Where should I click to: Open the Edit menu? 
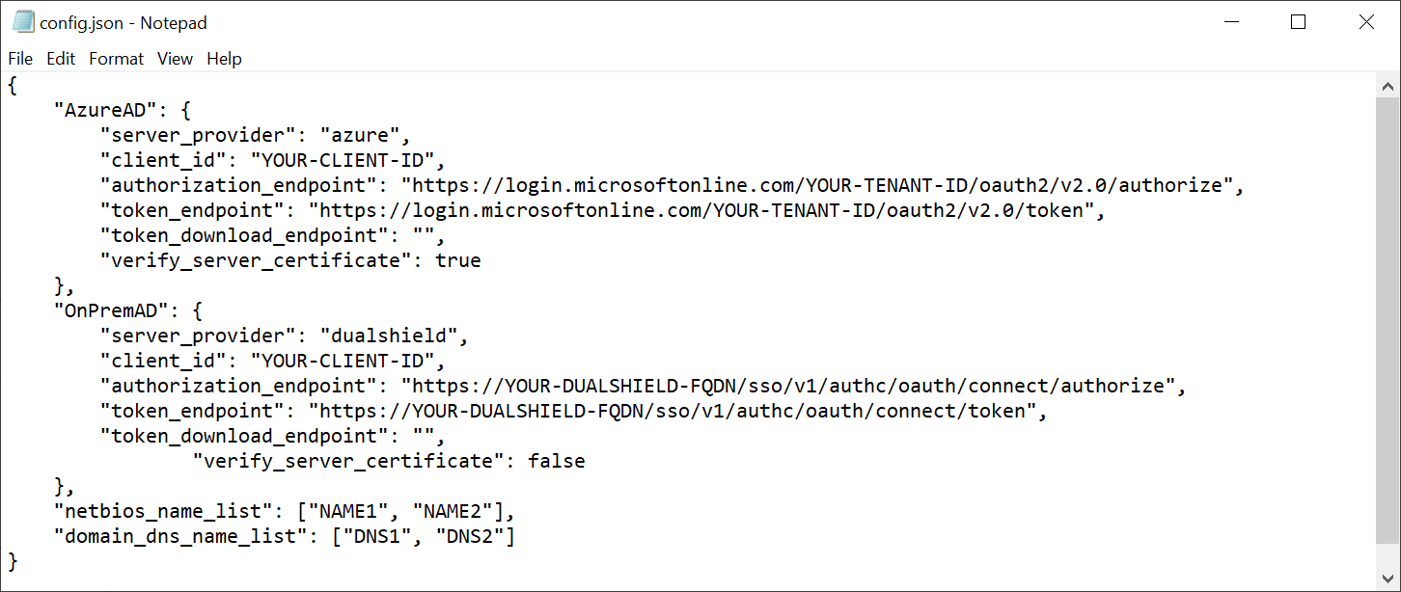[x=61, y=59]
